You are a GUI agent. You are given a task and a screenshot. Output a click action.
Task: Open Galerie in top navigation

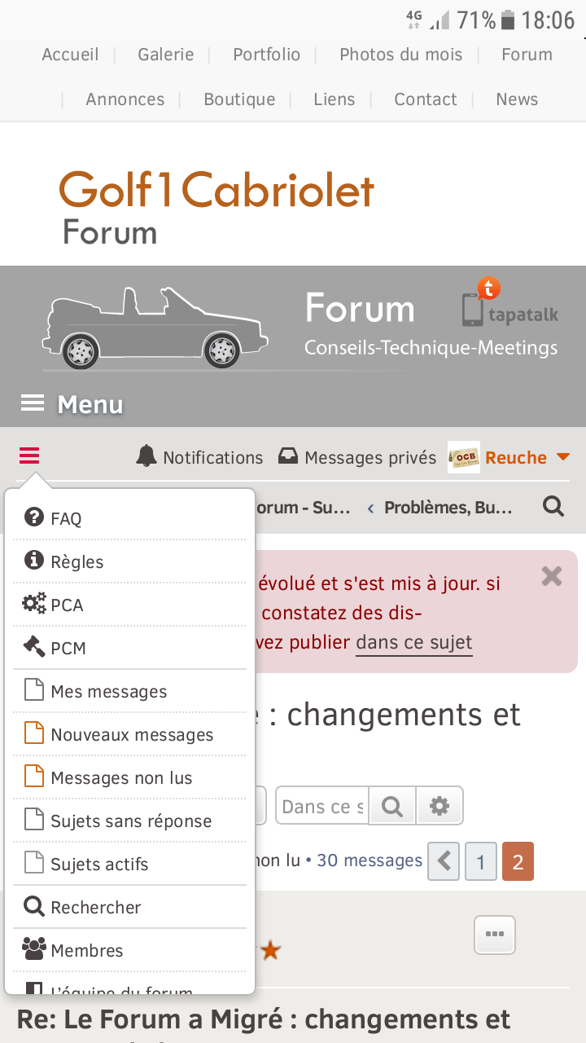click(x=166, y=55)
